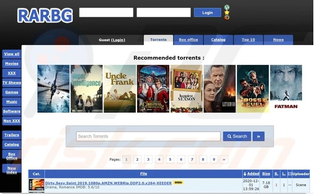The width and height of the screenshot is (315, 194).
Task: Open the Christmas Chronicles 2 poster
Action: 153,89
